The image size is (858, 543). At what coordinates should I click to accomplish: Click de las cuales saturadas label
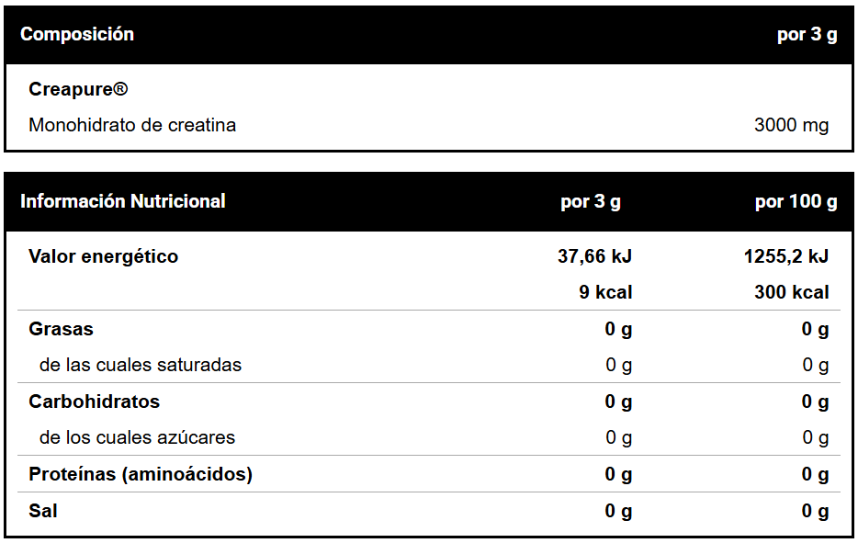141,365
